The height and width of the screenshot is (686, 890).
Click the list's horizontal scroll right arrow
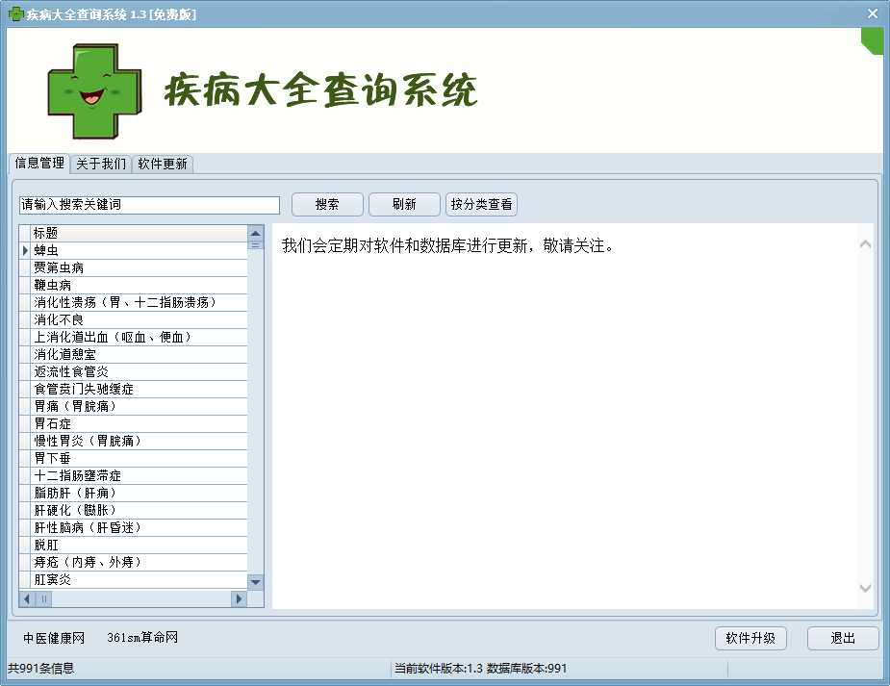click(239, 598)
